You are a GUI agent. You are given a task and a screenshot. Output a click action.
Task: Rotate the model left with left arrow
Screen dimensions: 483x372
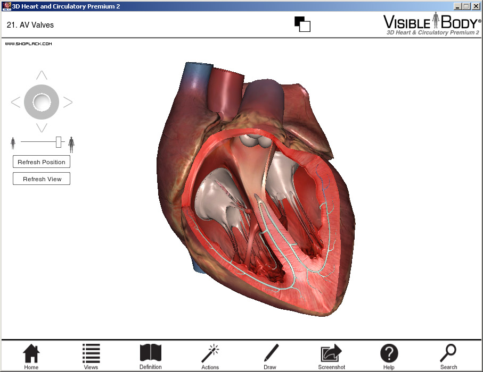[16, 102]
